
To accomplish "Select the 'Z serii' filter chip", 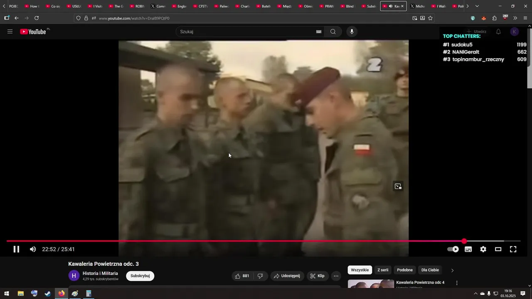I will 383,270.
